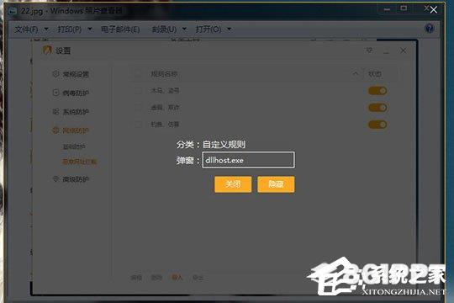
Task: Click the 弹窗 field containing dllhost.exe
Action: click(x=248, y=160)
